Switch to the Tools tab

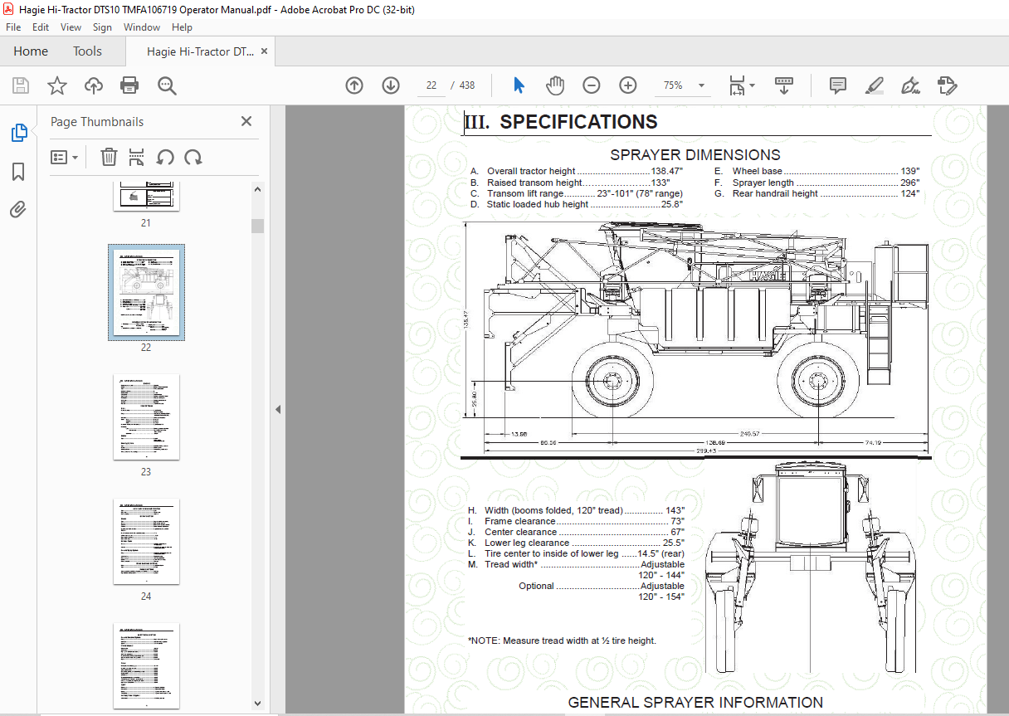pyautogui.click(x=87, y=51)
